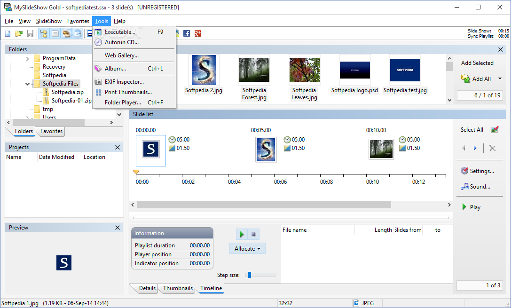511x308 pixels.
Task: Toggle the folder tree panel toolbar button
Action: click(x=44, y=33)
